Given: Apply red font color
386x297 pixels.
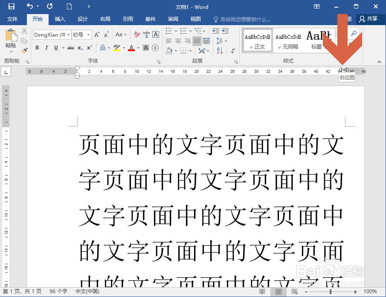Looking at the screenshot, I should tap(131, 48).
